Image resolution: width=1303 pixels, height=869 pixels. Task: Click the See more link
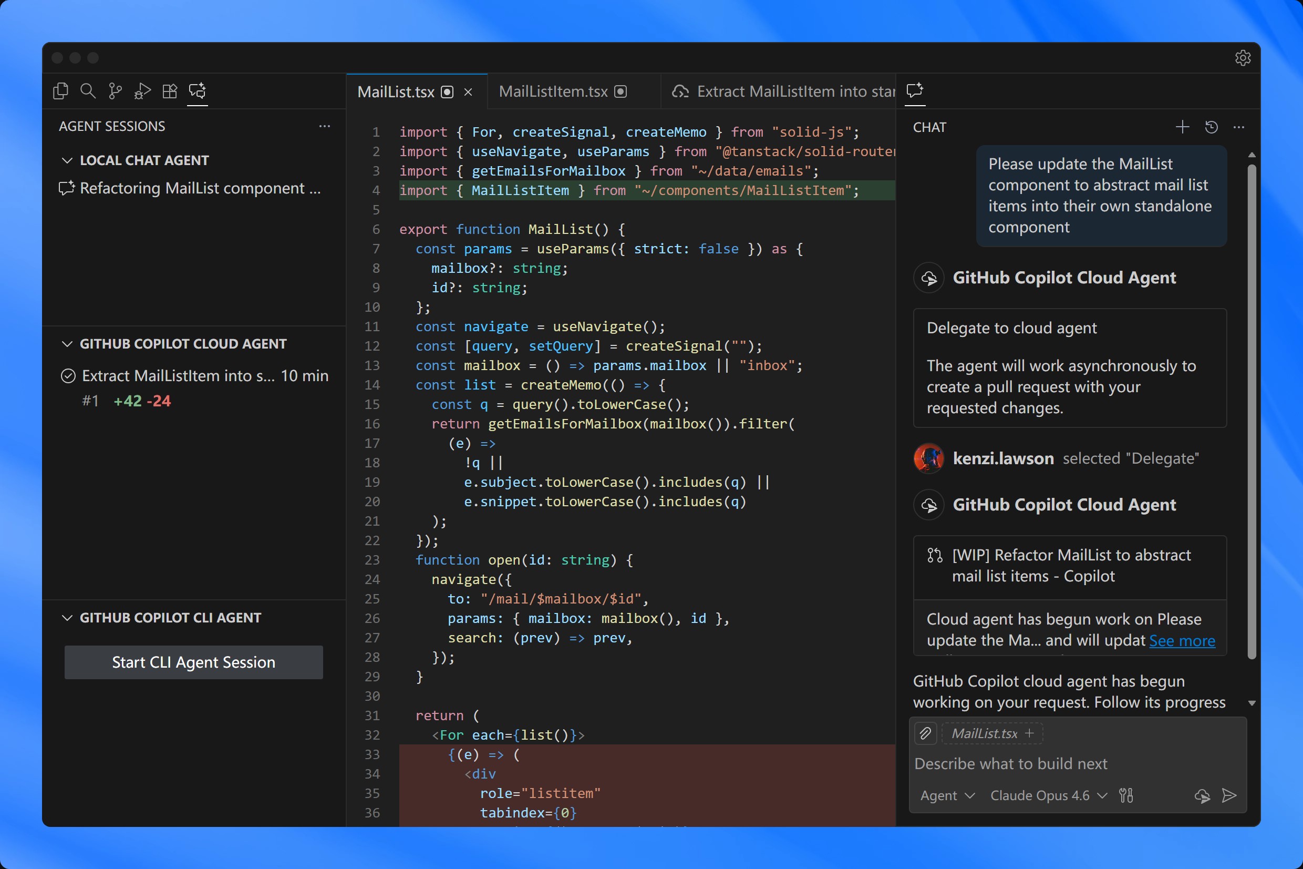point(1182,640)
